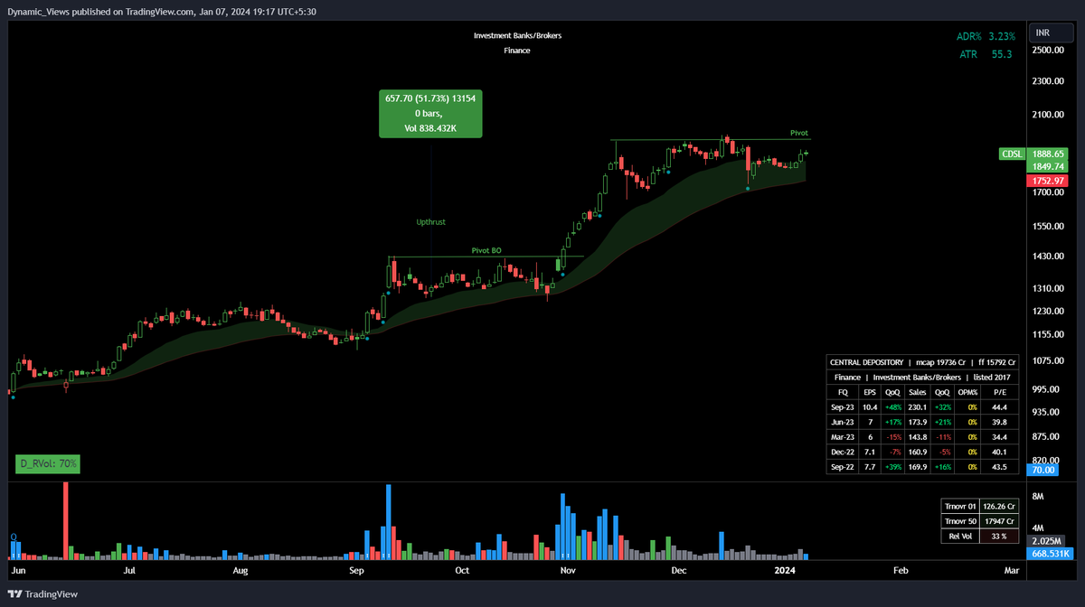
Task: Click the 1430.00 price axis label
Action: (x=1050, y=257)
